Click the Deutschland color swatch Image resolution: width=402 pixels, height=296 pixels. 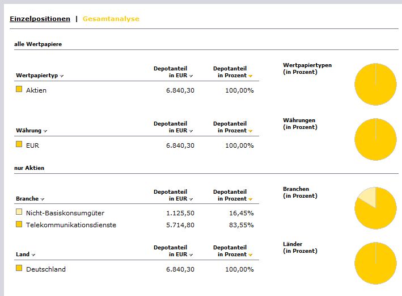(x=19, y=268)
